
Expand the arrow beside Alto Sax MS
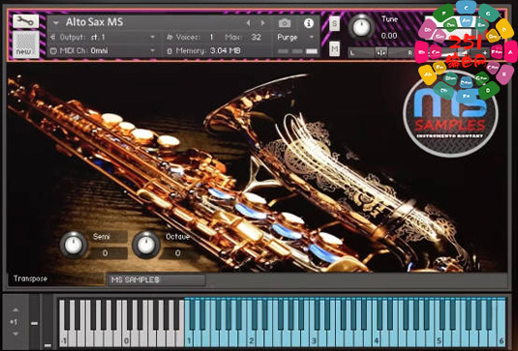(x=56, y=23)
